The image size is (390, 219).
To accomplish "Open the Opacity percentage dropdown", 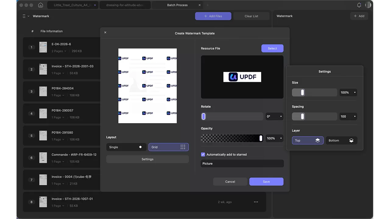I will tap(275, 138).
